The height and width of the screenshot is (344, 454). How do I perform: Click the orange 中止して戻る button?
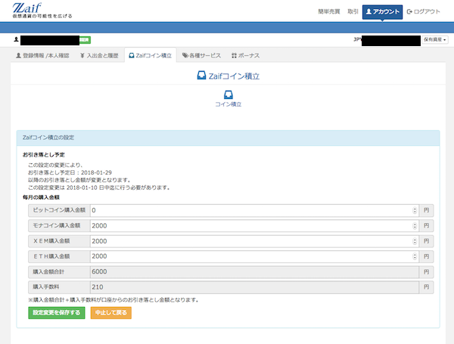tap(111, 313)
